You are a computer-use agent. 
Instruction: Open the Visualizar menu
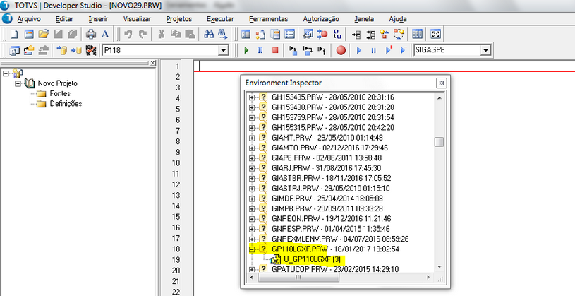tap(137, 19)
